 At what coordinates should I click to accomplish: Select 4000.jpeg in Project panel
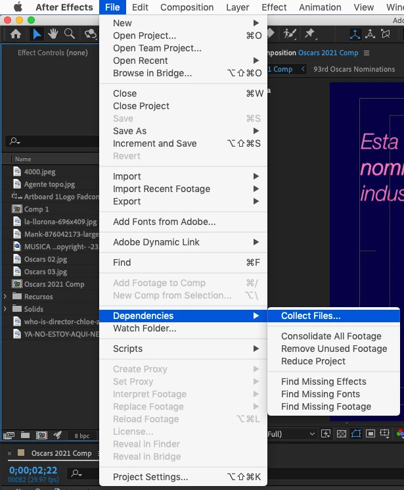tap(39, 172)
